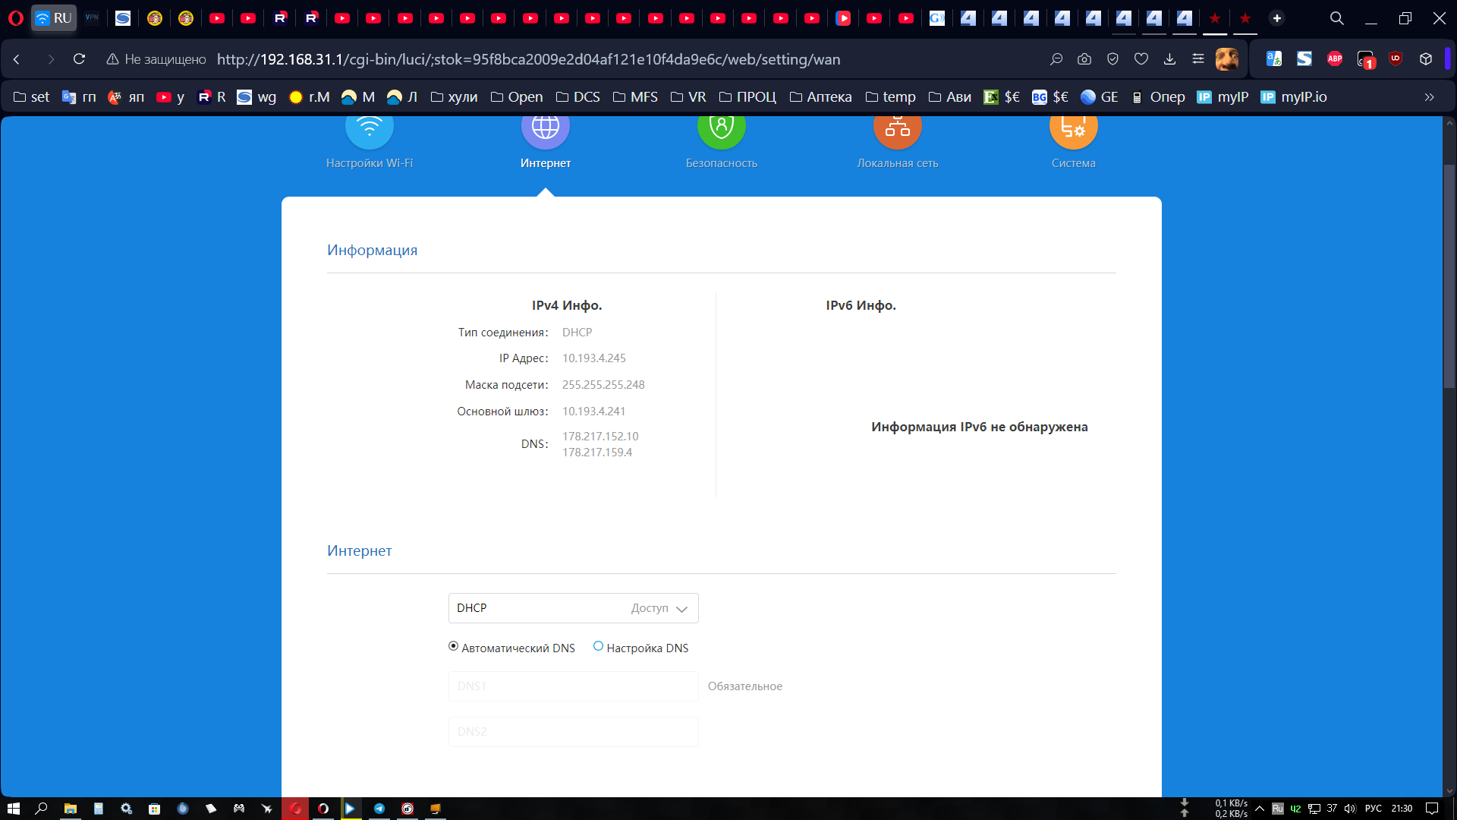Click the new tab plus button
Screen dimensions: 1457x820
1277,18
